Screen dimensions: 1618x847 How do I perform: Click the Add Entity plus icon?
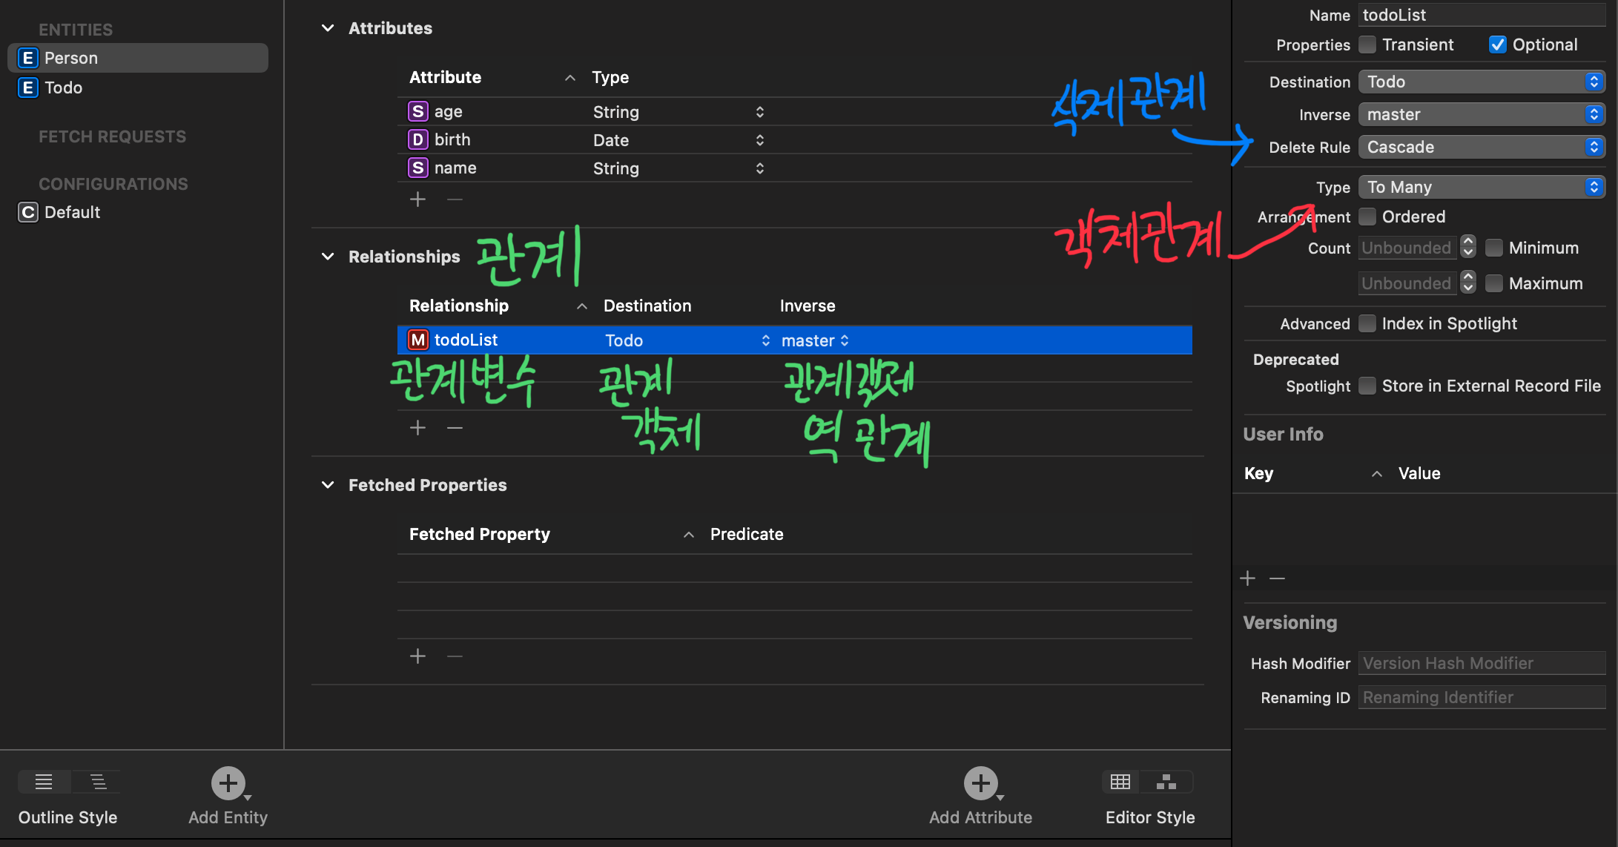pyautogui.click(x=228, y=783)
